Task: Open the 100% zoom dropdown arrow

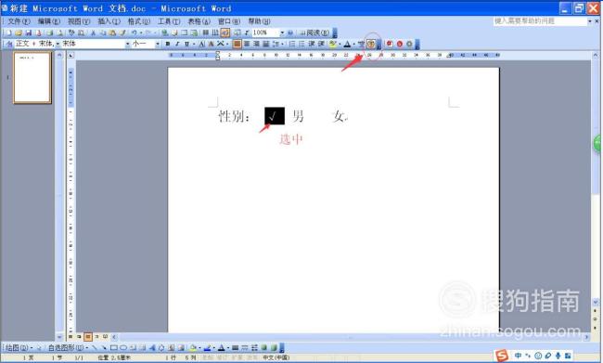Action: click(282, 32)
